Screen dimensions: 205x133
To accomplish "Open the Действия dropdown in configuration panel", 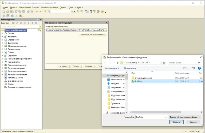I will (x=5, y=23).
